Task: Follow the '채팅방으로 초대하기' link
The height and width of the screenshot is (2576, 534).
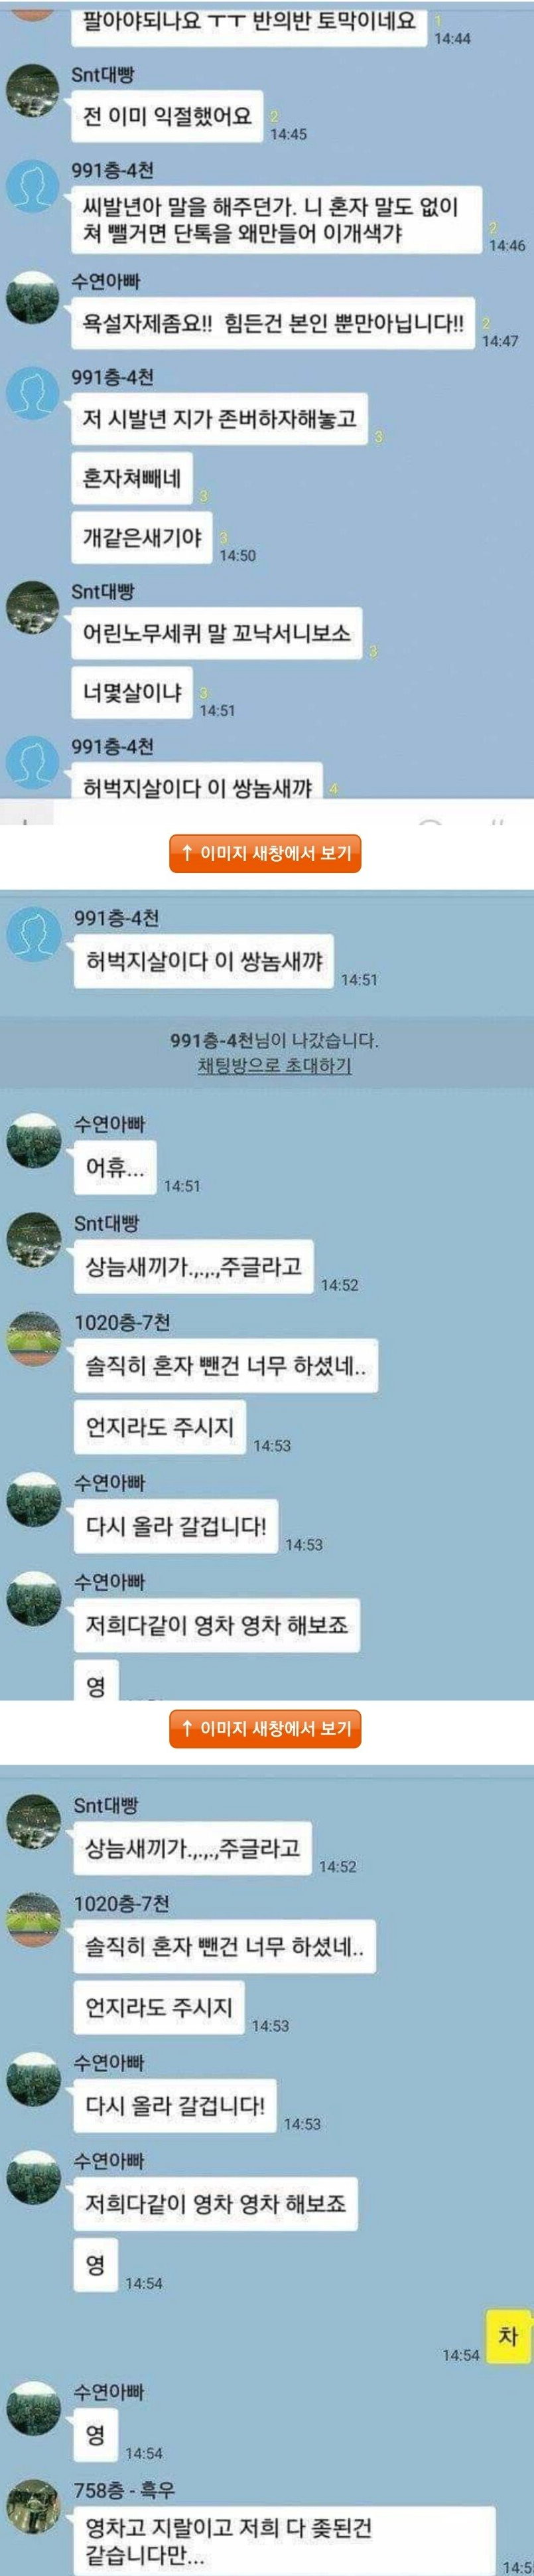Action: pyautogui.click(x=274, y=1066)
